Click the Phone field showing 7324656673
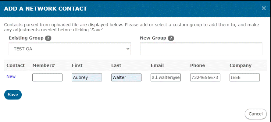The image size is (271, 122). pyautogui.click(x=205, y=78)
